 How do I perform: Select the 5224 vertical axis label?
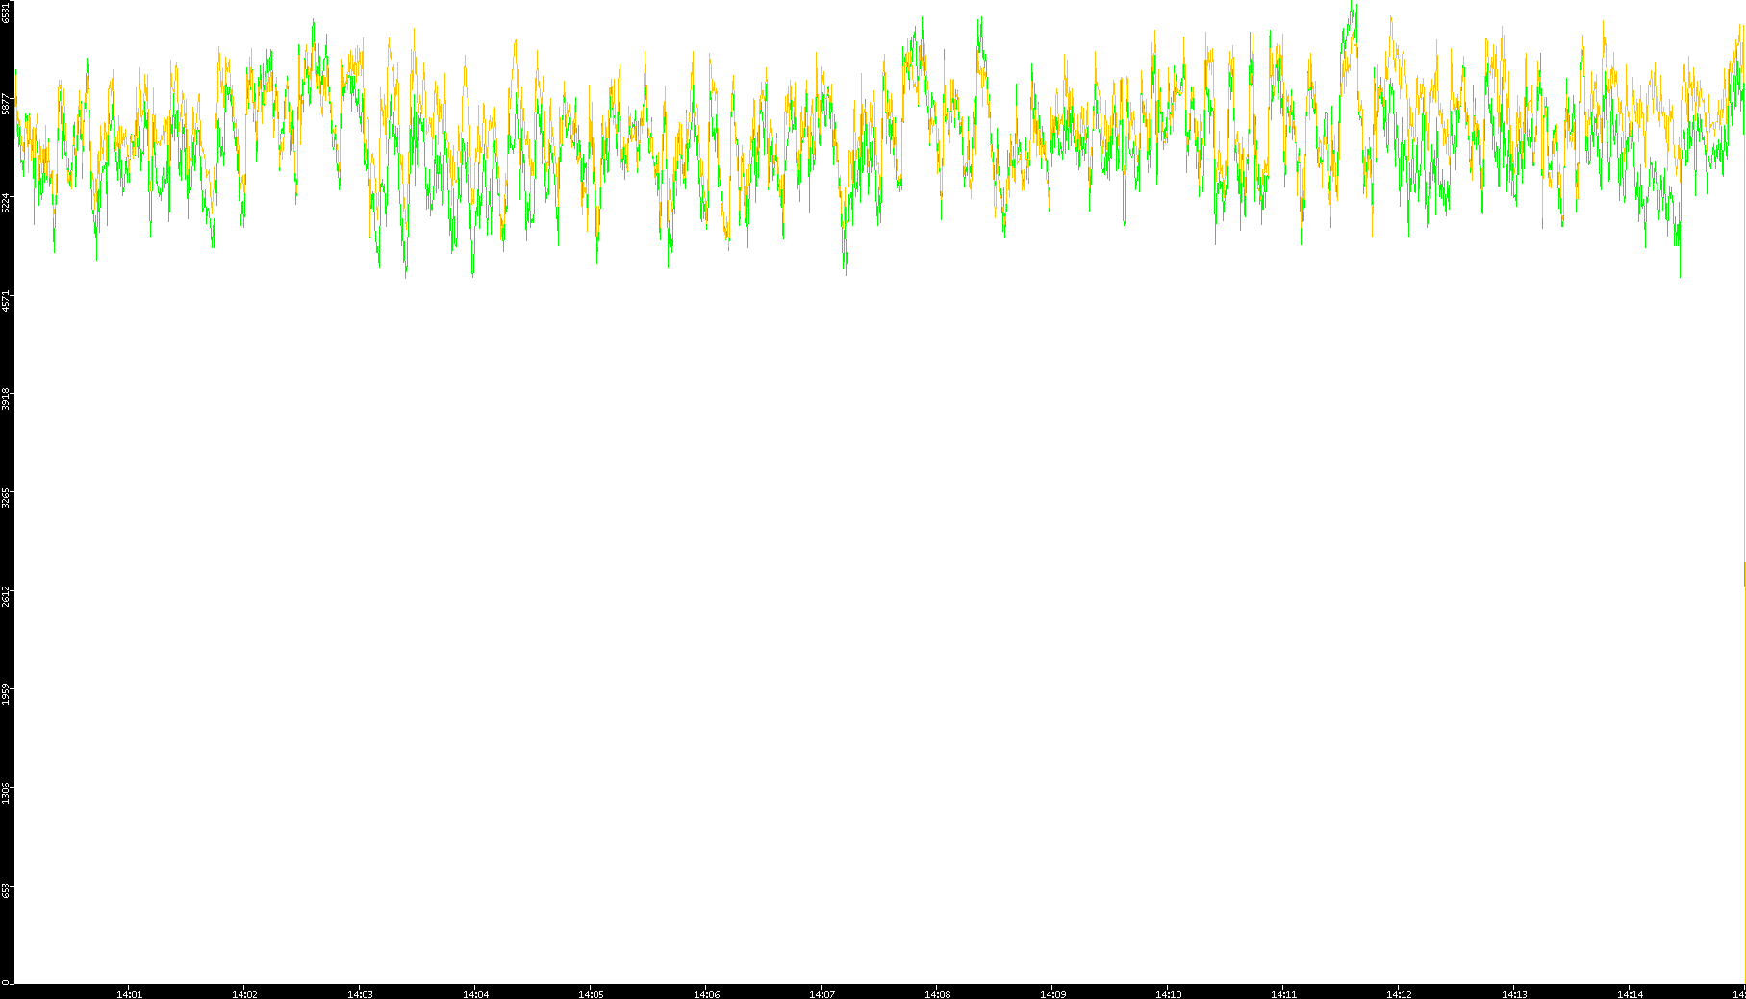click(7, 202)
